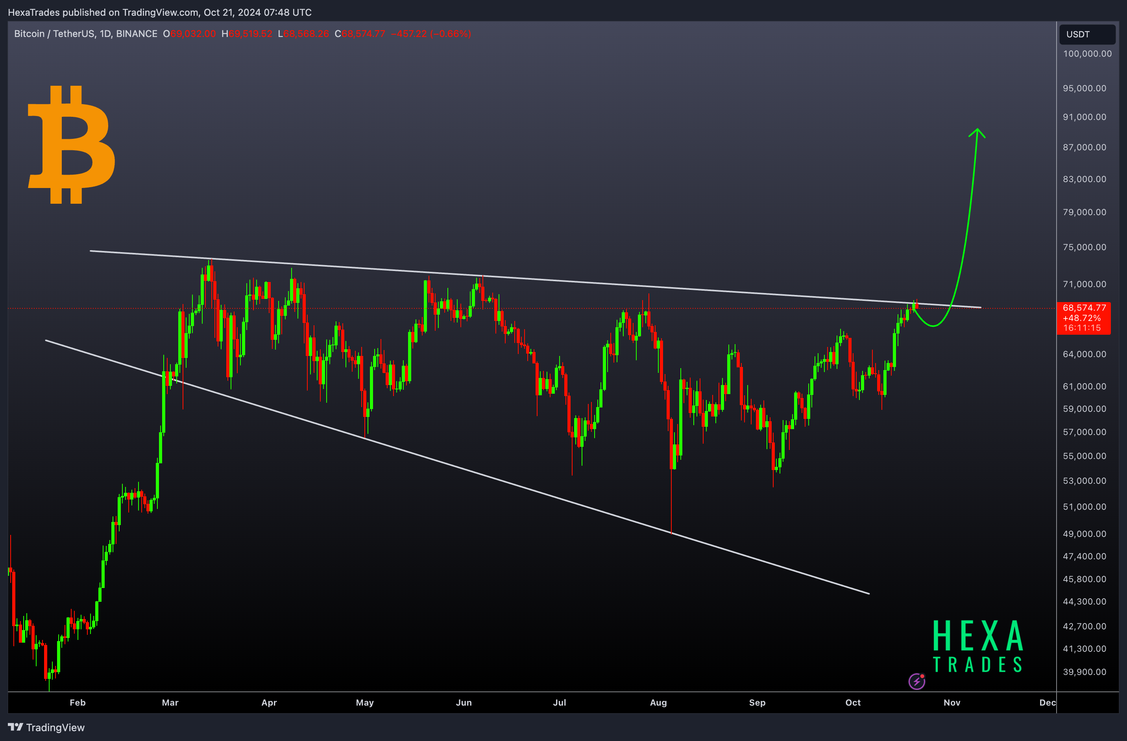Click the 57,000.00 price axis label
The width and height of the screenshot is (1127, 741).
pyautogui.click(x=1085, y=431)
